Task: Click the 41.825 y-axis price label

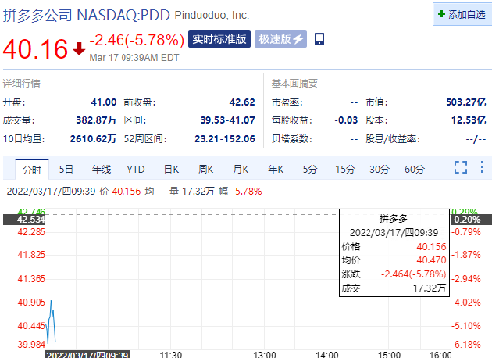Action: (31, 255)
